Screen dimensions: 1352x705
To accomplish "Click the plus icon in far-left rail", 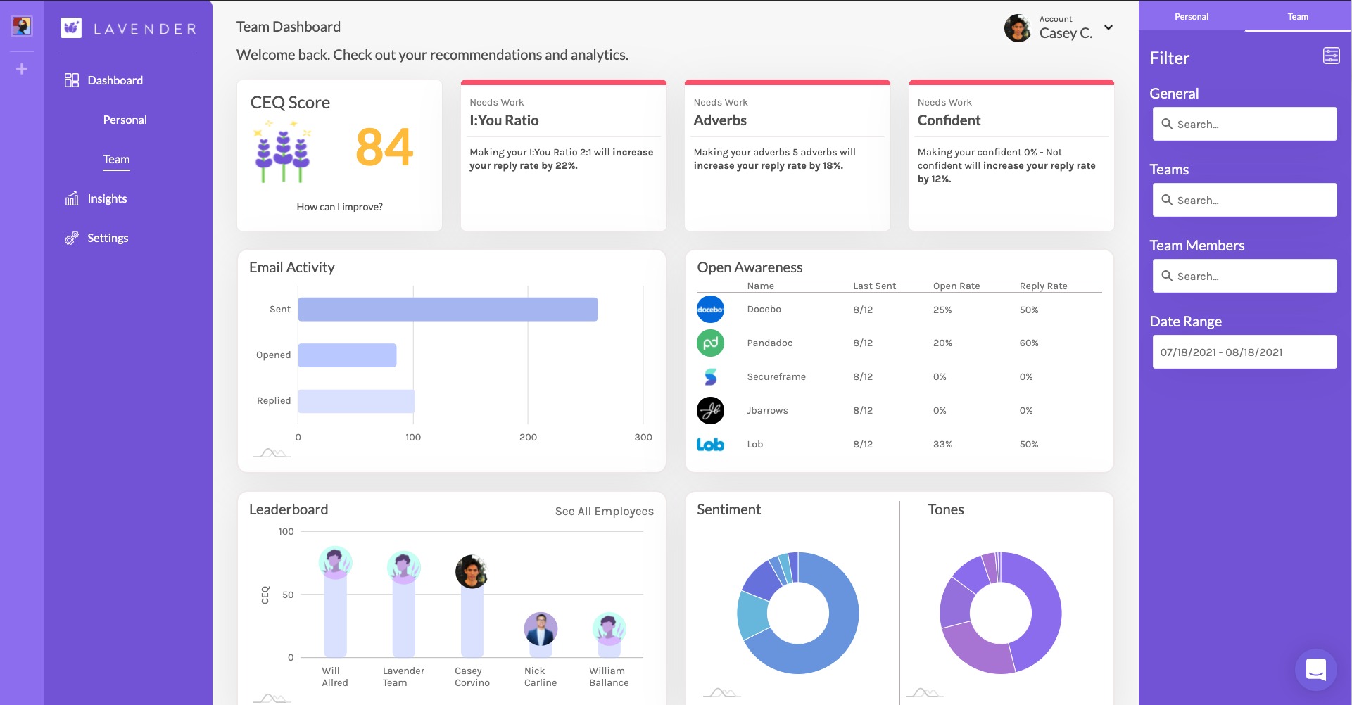I will pyautogui.click(x=22, y=69).
